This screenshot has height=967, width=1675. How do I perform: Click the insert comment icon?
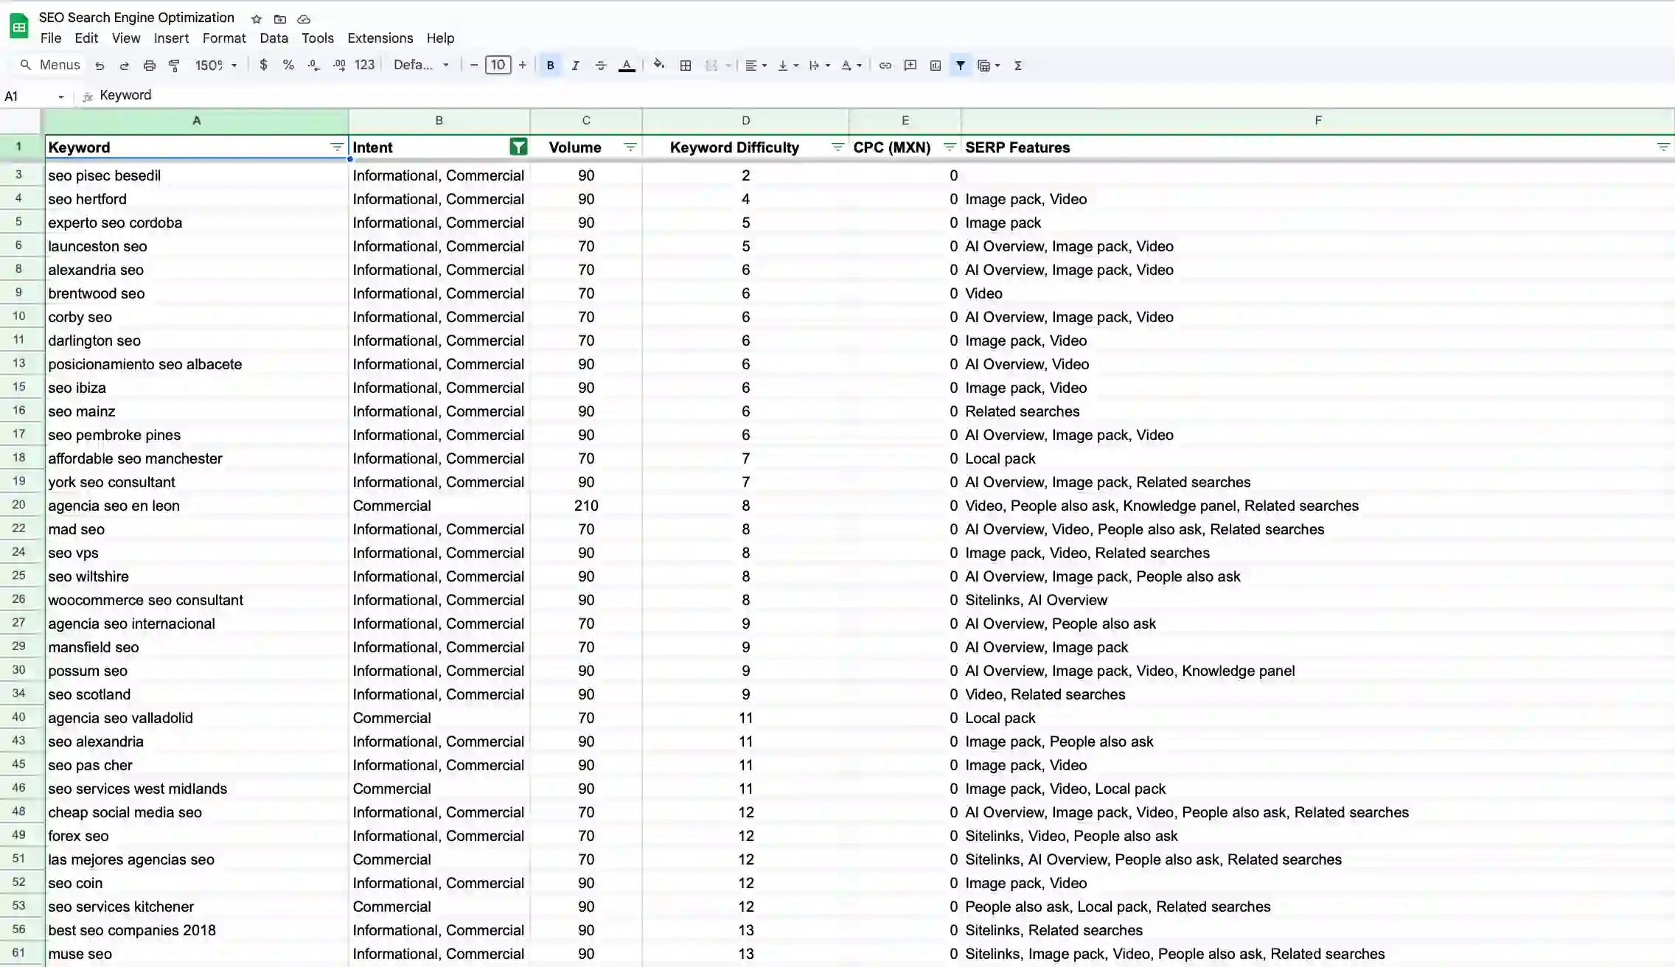coord(910,66)
